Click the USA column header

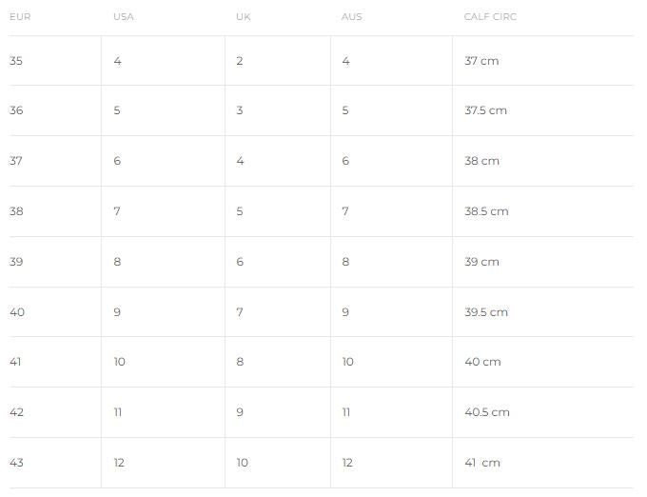124,17
